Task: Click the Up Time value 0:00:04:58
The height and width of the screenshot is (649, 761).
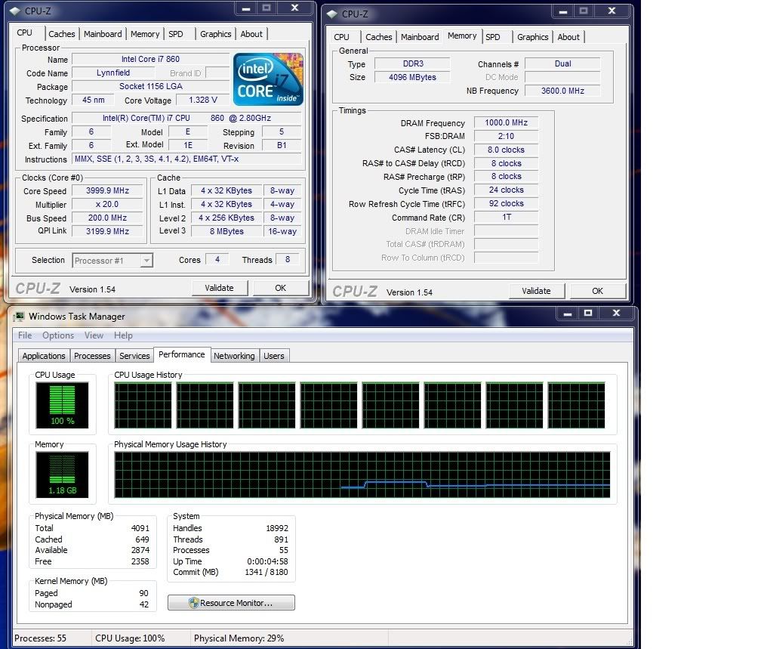Action: tap(267, 561)
